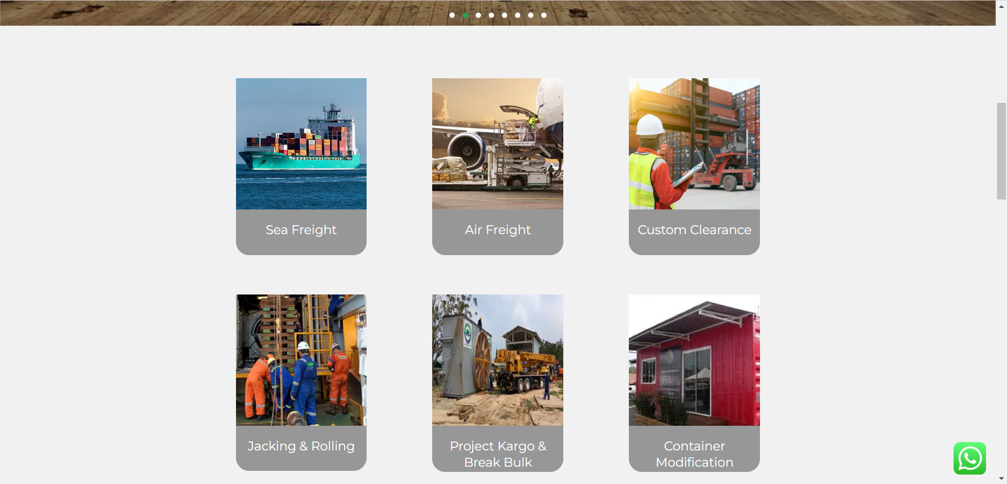This screenshot has width=1007, height=484.
Task: Go to the last carousel slide dot
Action: click(544, 15)
